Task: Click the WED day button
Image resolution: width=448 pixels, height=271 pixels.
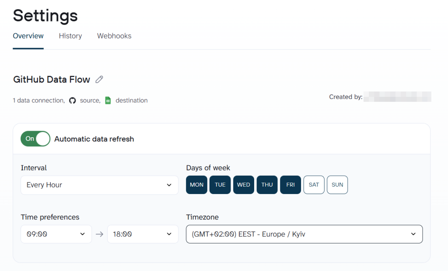Action: (243, 184)
